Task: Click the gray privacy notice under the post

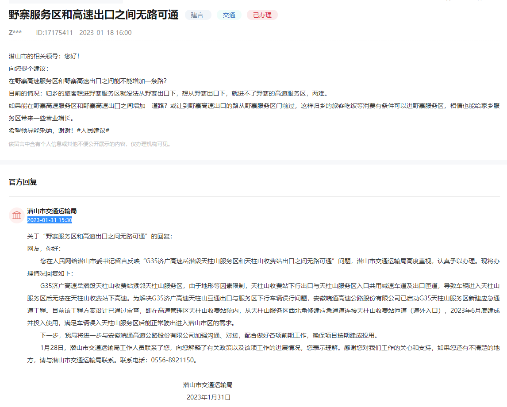Action: [x=90, y=144]
